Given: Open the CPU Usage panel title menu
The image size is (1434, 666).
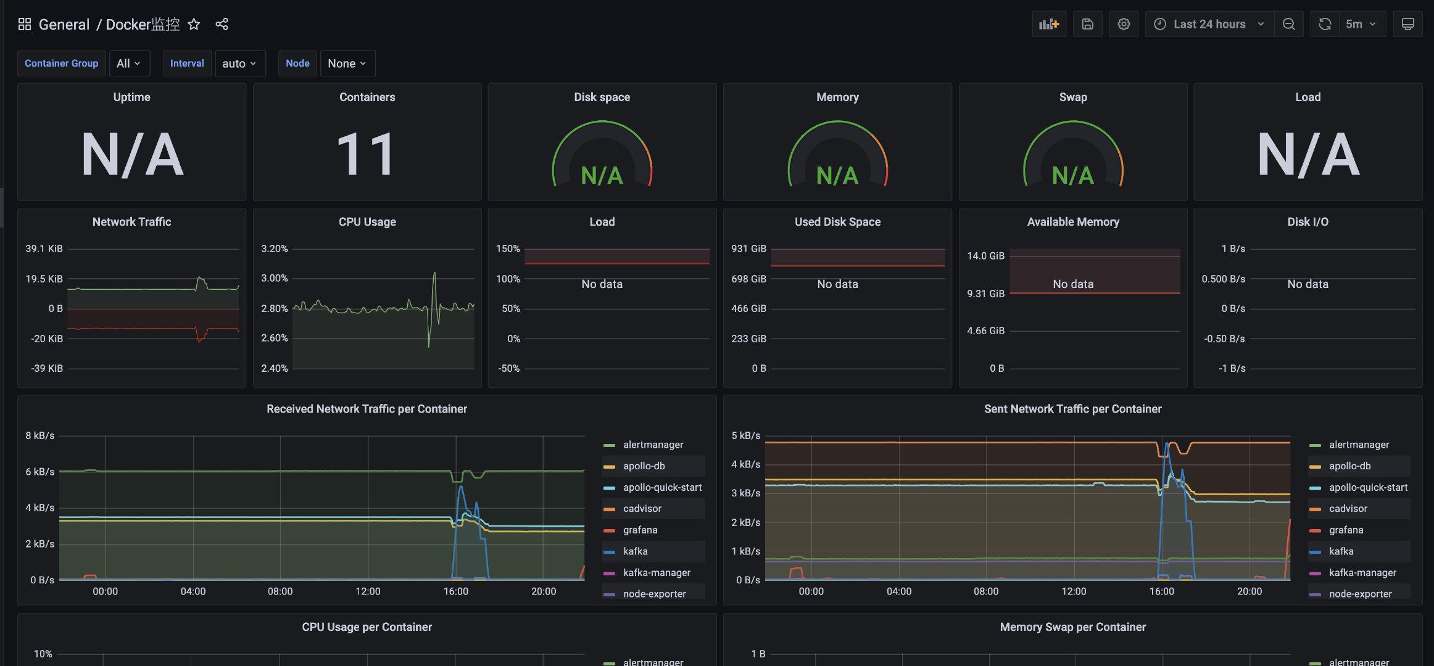Looking at the screenshot, I should tap(367, 222).
